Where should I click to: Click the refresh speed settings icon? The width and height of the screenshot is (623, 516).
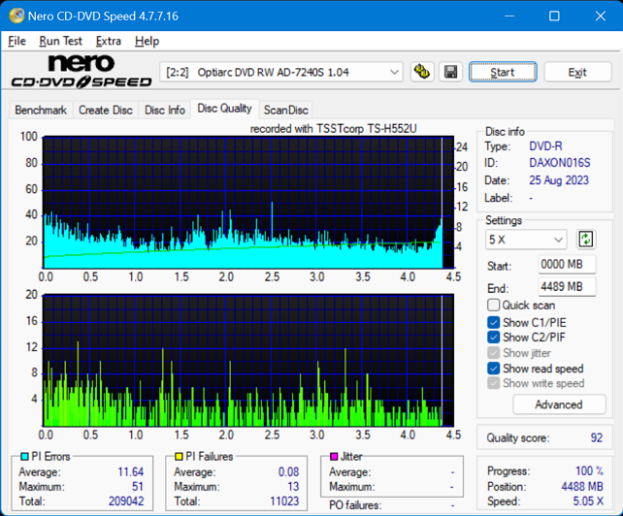coord(586,240)
